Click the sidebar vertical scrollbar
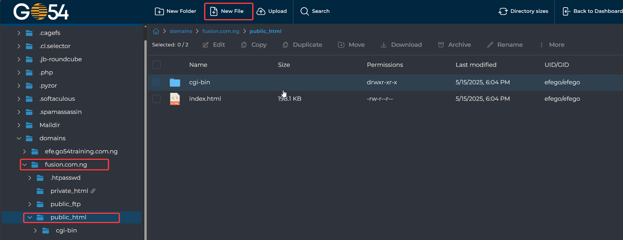Screen dimensions: 623x240 click(x=145, y=132)
